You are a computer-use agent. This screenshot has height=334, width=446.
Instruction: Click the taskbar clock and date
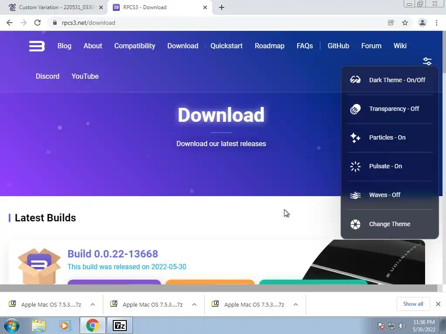point(424,326)
